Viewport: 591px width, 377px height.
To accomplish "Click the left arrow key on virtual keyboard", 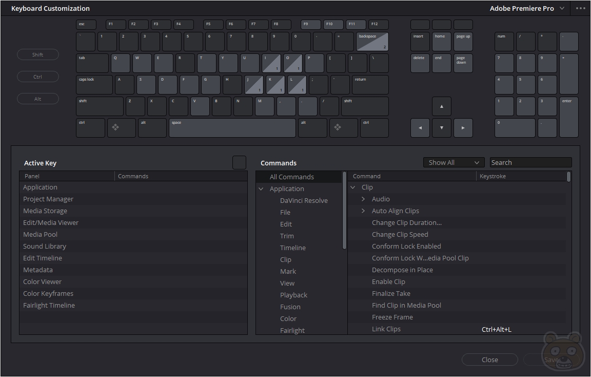I will [420, 128].
